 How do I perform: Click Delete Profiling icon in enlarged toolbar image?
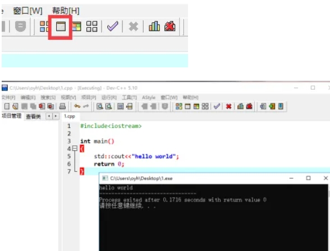tap(170, 26)
